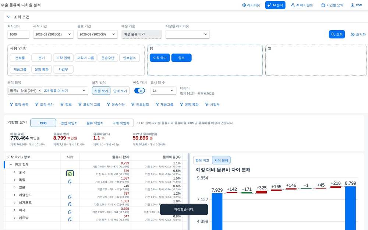
Task: Expand the 일본 row
Action: pos(15,187)
